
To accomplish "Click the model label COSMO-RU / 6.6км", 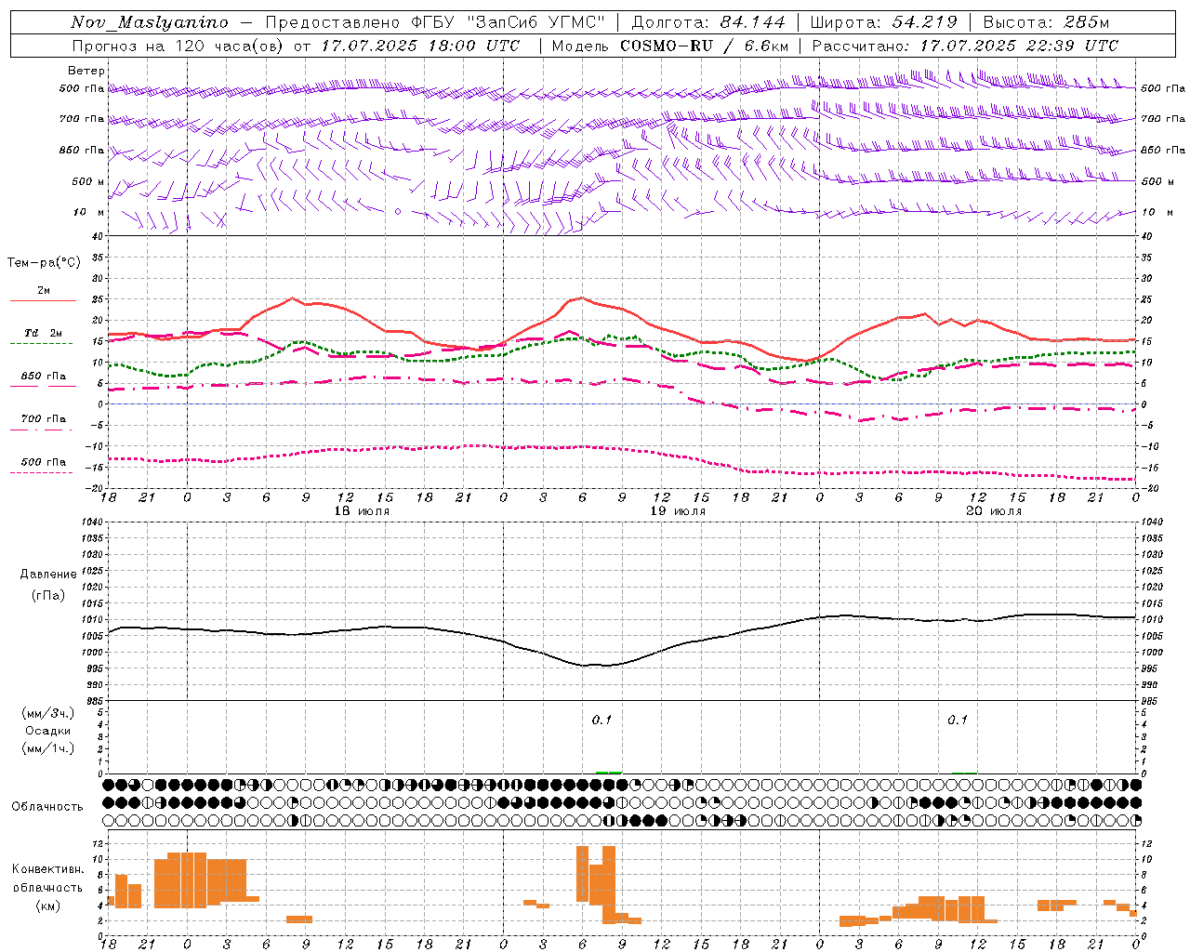I will 705,46.
